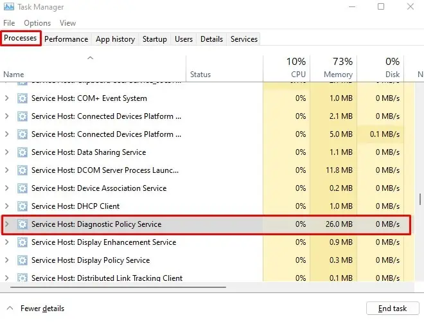Click gear icon next to DHCP Client
This screenshot has height=322, width=424.
click(22, 206)
